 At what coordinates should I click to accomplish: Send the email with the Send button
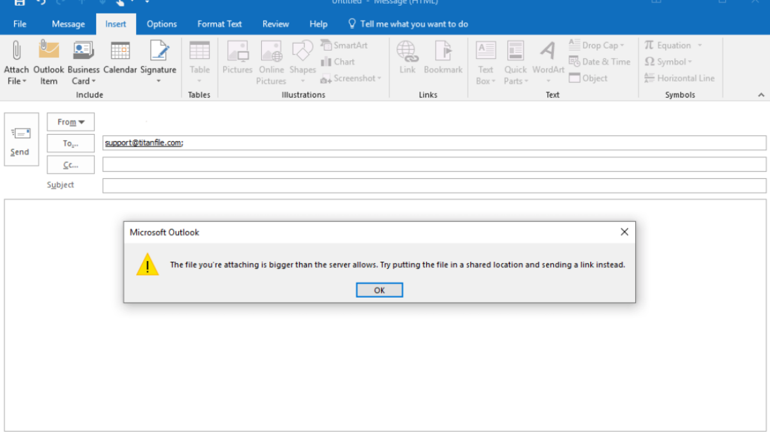(21, 139)
